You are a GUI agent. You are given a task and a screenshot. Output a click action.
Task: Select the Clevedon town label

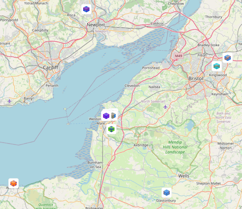pos(132,86)
